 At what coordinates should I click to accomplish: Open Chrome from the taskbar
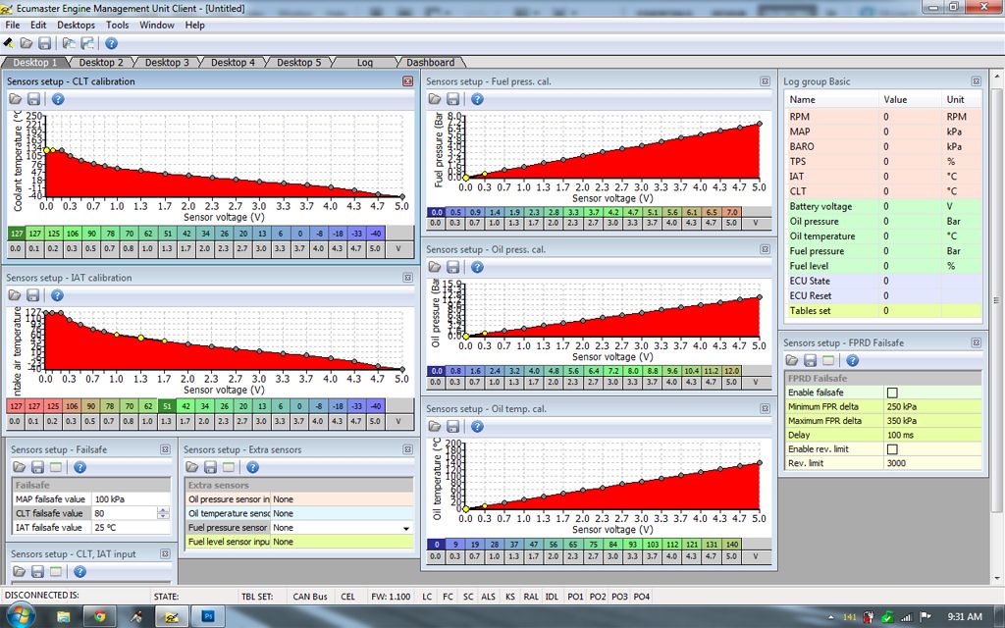click(100, 616)
